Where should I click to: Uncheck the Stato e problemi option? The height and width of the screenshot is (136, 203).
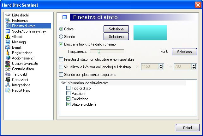pyautogui.click(x=68, y=104)
